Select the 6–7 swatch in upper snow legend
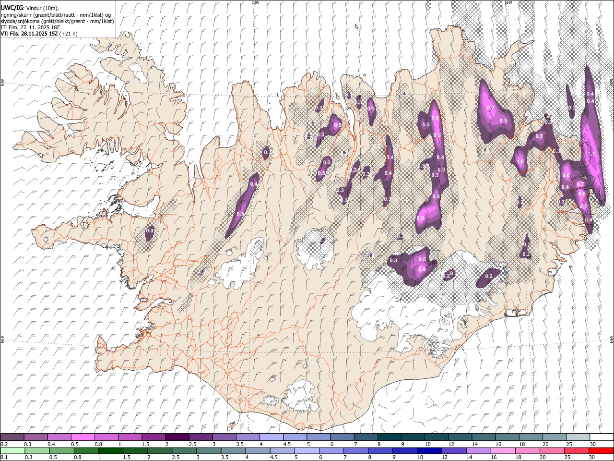The height and width of the screenshot is (461, 614). click(x=342, y=437)
